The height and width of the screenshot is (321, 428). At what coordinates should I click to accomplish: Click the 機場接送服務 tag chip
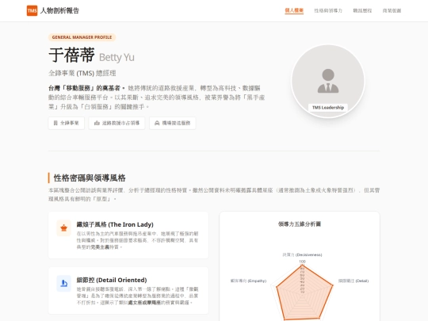(x=173, y=123)
